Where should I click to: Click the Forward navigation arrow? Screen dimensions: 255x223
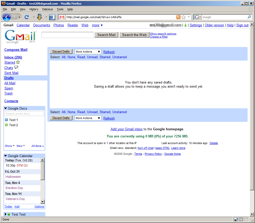pos(15,17)
